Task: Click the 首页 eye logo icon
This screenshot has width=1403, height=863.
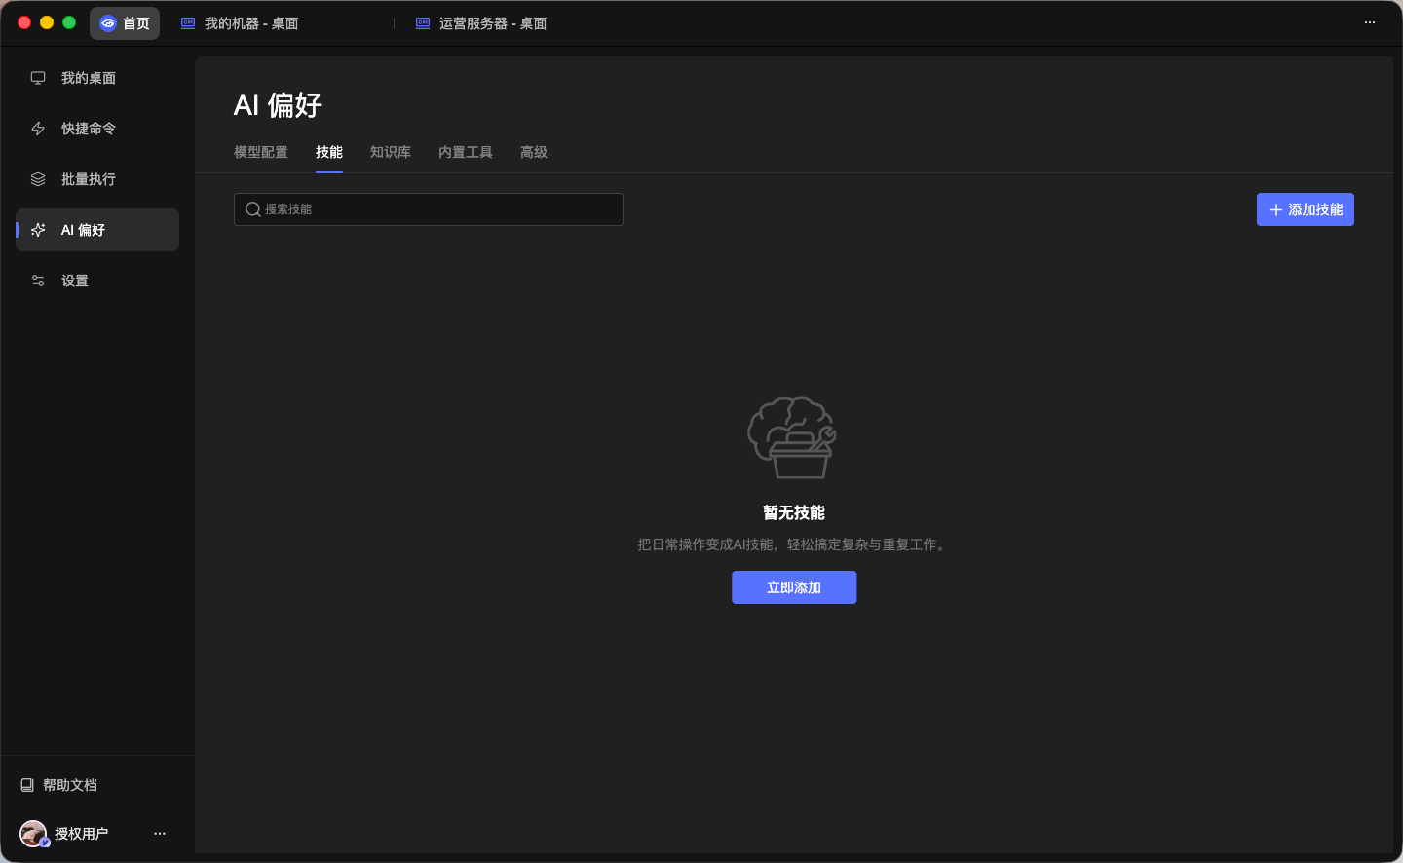Action: (108, 23)
